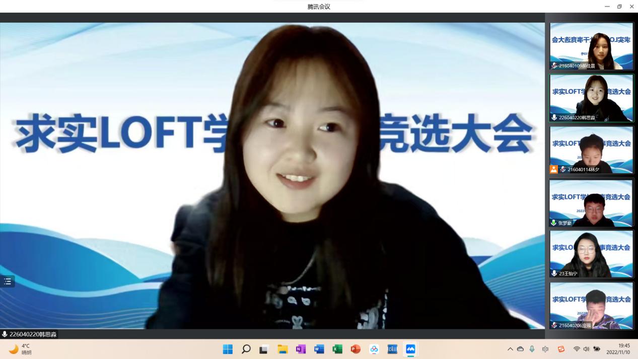Open File Explorer from taskbar
The height and width of the screenshot is (359, 638).
click(x=282, y=349)
